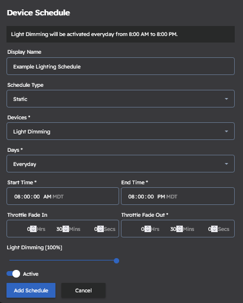Click the PM indicator in End Time
The height and width of the screenshot is (303, 243).
[x=161, y=197]
